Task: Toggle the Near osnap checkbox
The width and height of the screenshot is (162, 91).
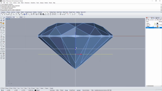Action: tap(5, 88)
